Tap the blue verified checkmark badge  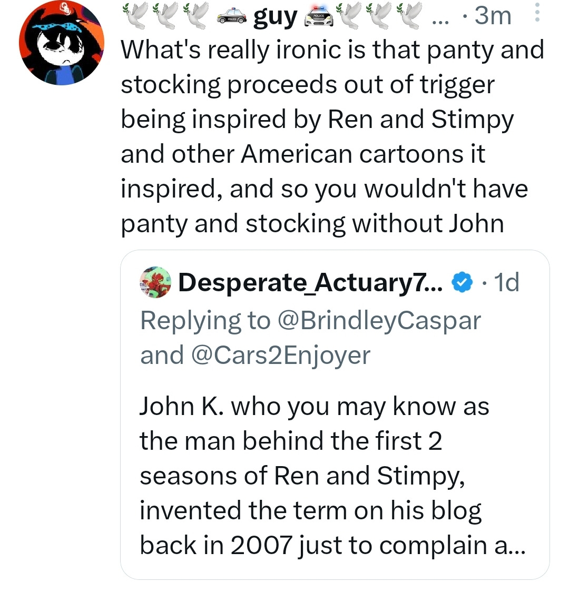463,282
